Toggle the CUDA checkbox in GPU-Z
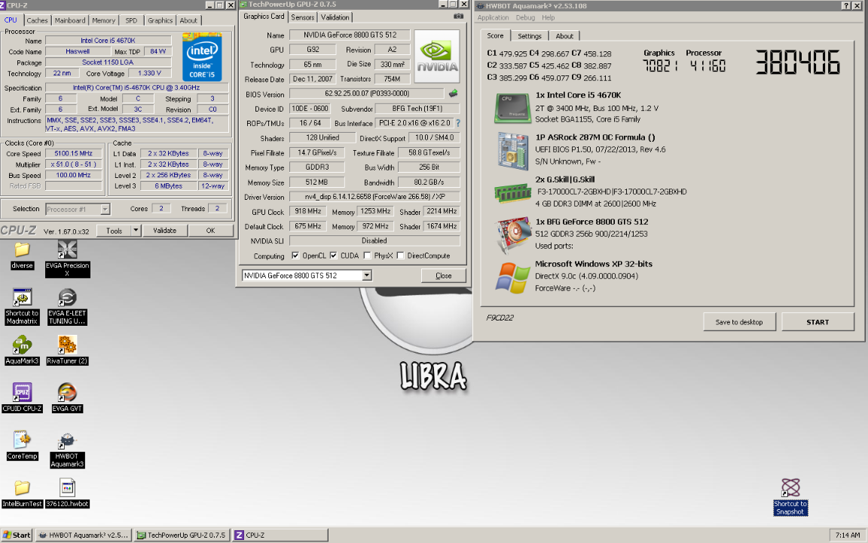Viewport: 868px width, 543px height. [x=333, y=256]
